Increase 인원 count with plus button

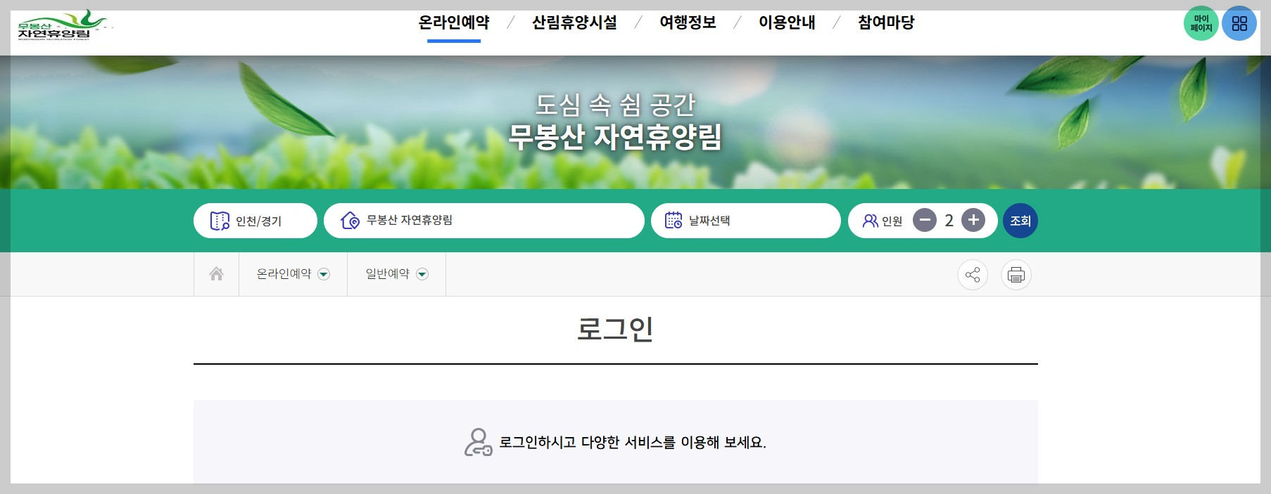coord(973,221)
